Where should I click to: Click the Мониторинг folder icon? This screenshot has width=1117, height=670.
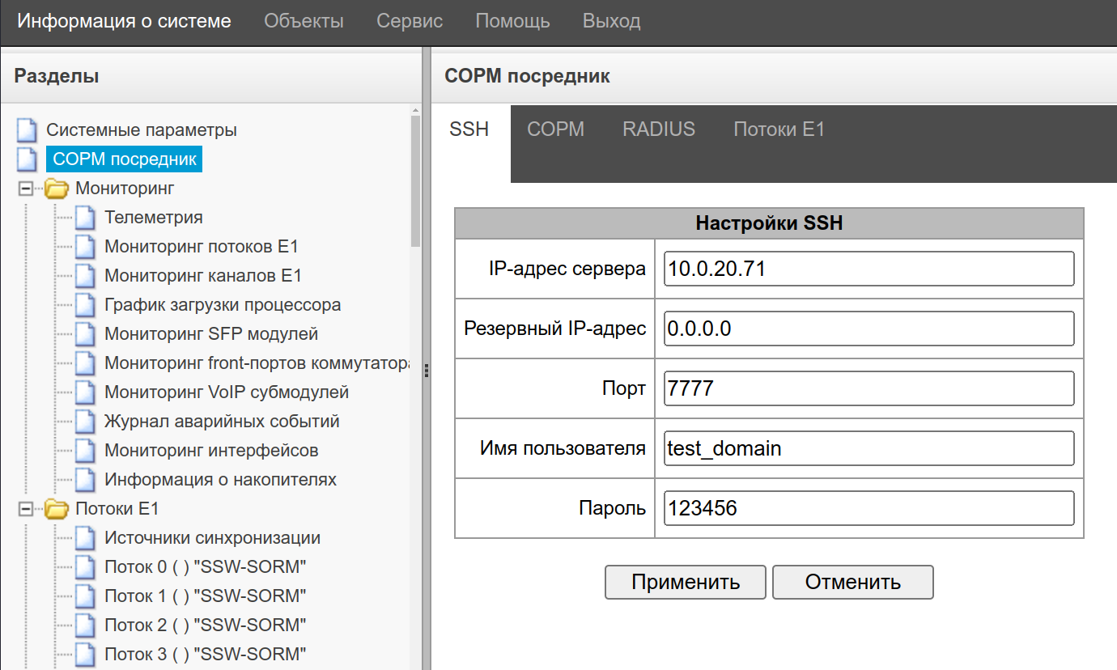(57, 189)
